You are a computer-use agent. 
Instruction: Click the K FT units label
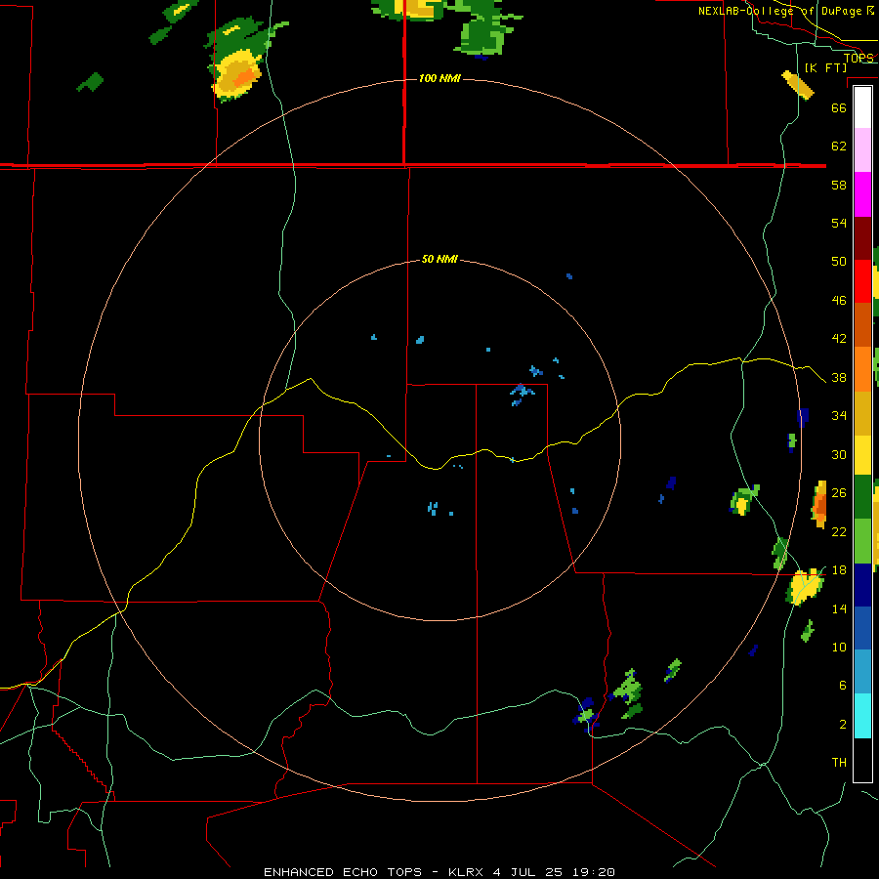click(x=825, y=67)
